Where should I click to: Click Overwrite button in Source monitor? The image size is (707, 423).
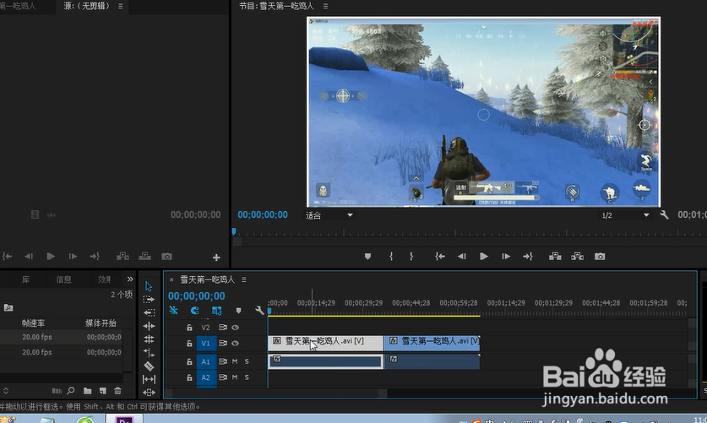144,257
